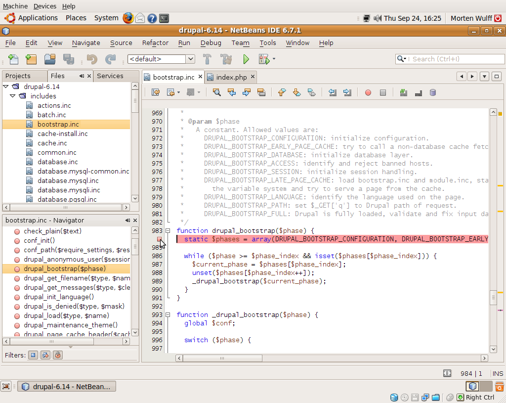Screen dimensions: 506x403
Task: Show the opened documents list dropdown
Action: [484, 77]
